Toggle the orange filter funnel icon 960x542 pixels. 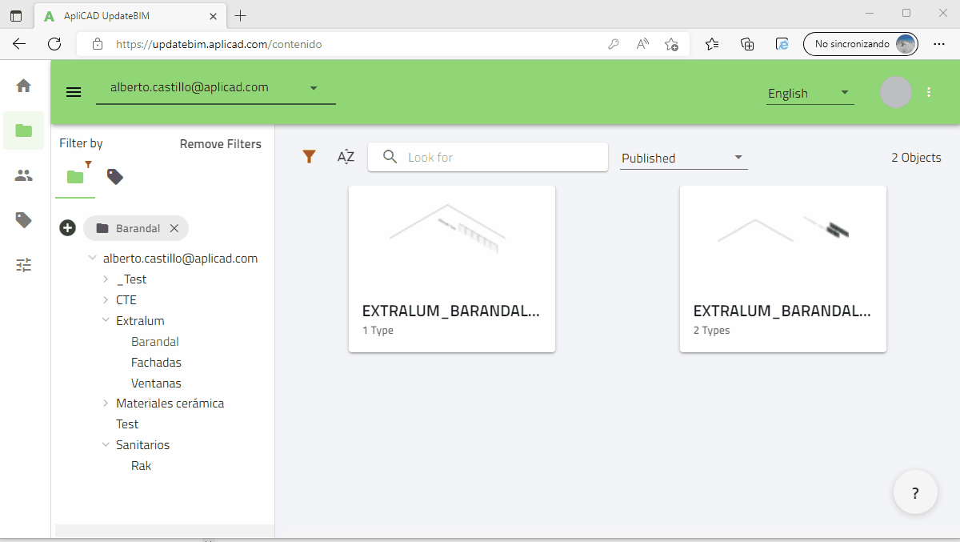pyautogui.click(x=309, y=157)
